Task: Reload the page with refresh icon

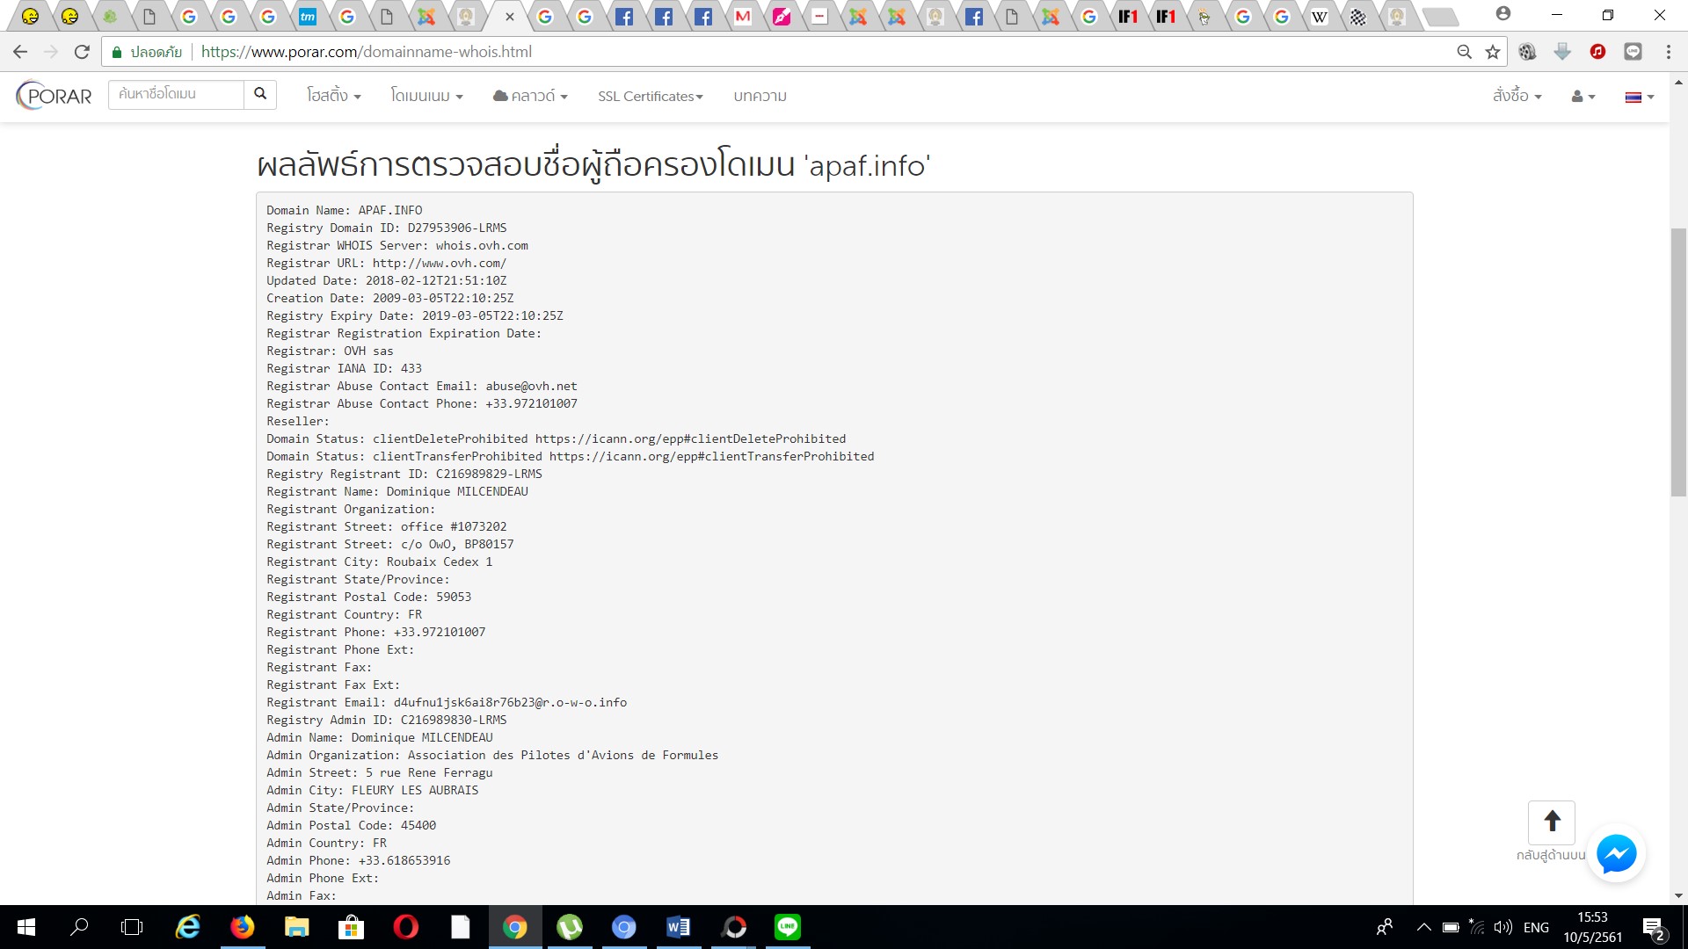Action: (82, 52)
